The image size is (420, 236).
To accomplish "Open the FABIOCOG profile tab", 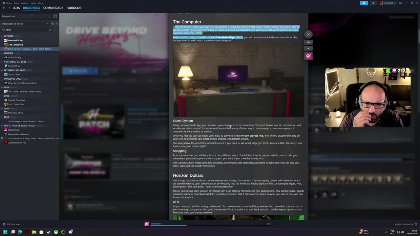I will point(74,8).
